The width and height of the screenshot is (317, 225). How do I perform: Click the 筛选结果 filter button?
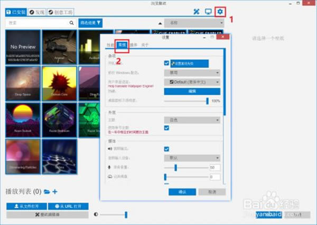91,23
